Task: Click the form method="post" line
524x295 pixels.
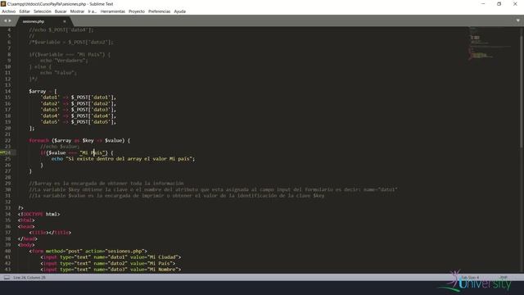Action: 88,251
